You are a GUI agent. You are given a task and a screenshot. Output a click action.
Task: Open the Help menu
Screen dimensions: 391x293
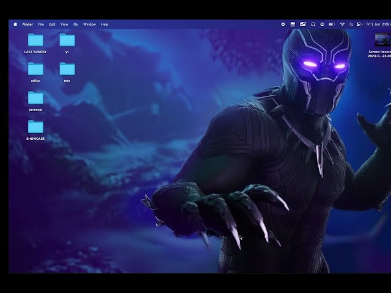[x=104, y=24]
